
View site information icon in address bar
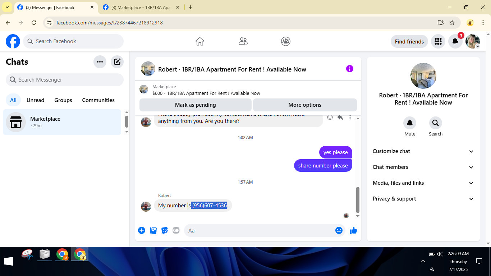(50, 23)
